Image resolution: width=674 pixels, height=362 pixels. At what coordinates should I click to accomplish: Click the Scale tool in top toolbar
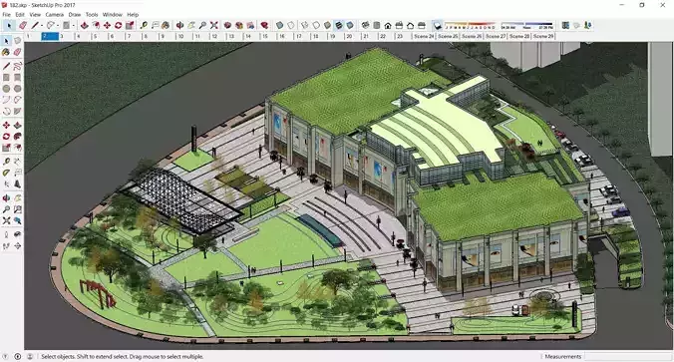130,26
